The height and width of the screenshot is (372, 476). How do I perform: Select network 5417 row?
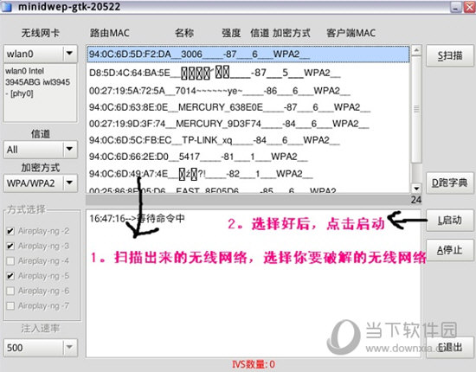pyautogui.click(x=248, y=157)
